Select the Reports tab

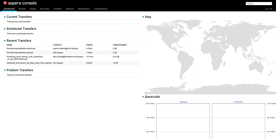(70, 9)
